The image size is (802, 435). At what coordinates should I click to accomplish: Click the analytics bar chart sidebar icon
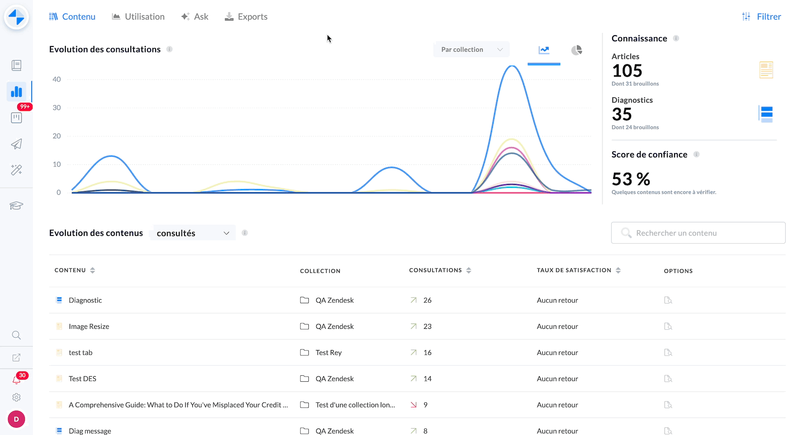pos(16,92)
